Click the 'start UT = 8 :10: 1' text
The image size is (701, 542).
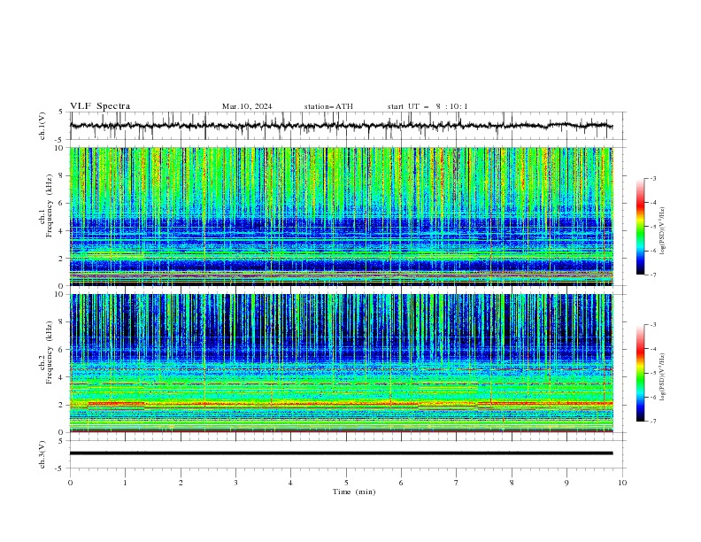click(x=428, y=106)
